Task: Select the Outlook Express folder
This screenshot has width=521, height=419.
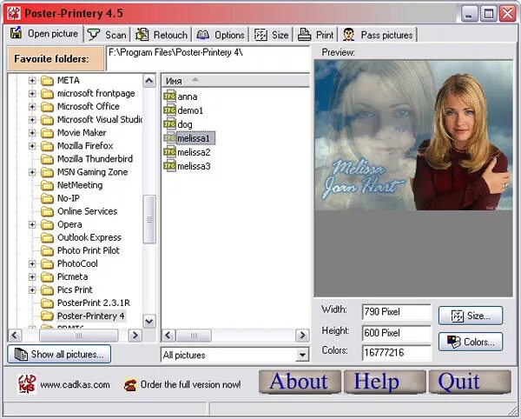Action: point(89,237)
